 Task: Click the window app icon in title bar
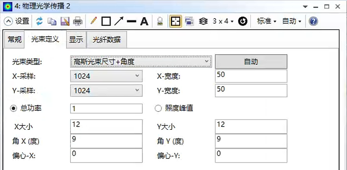point(7,6)
